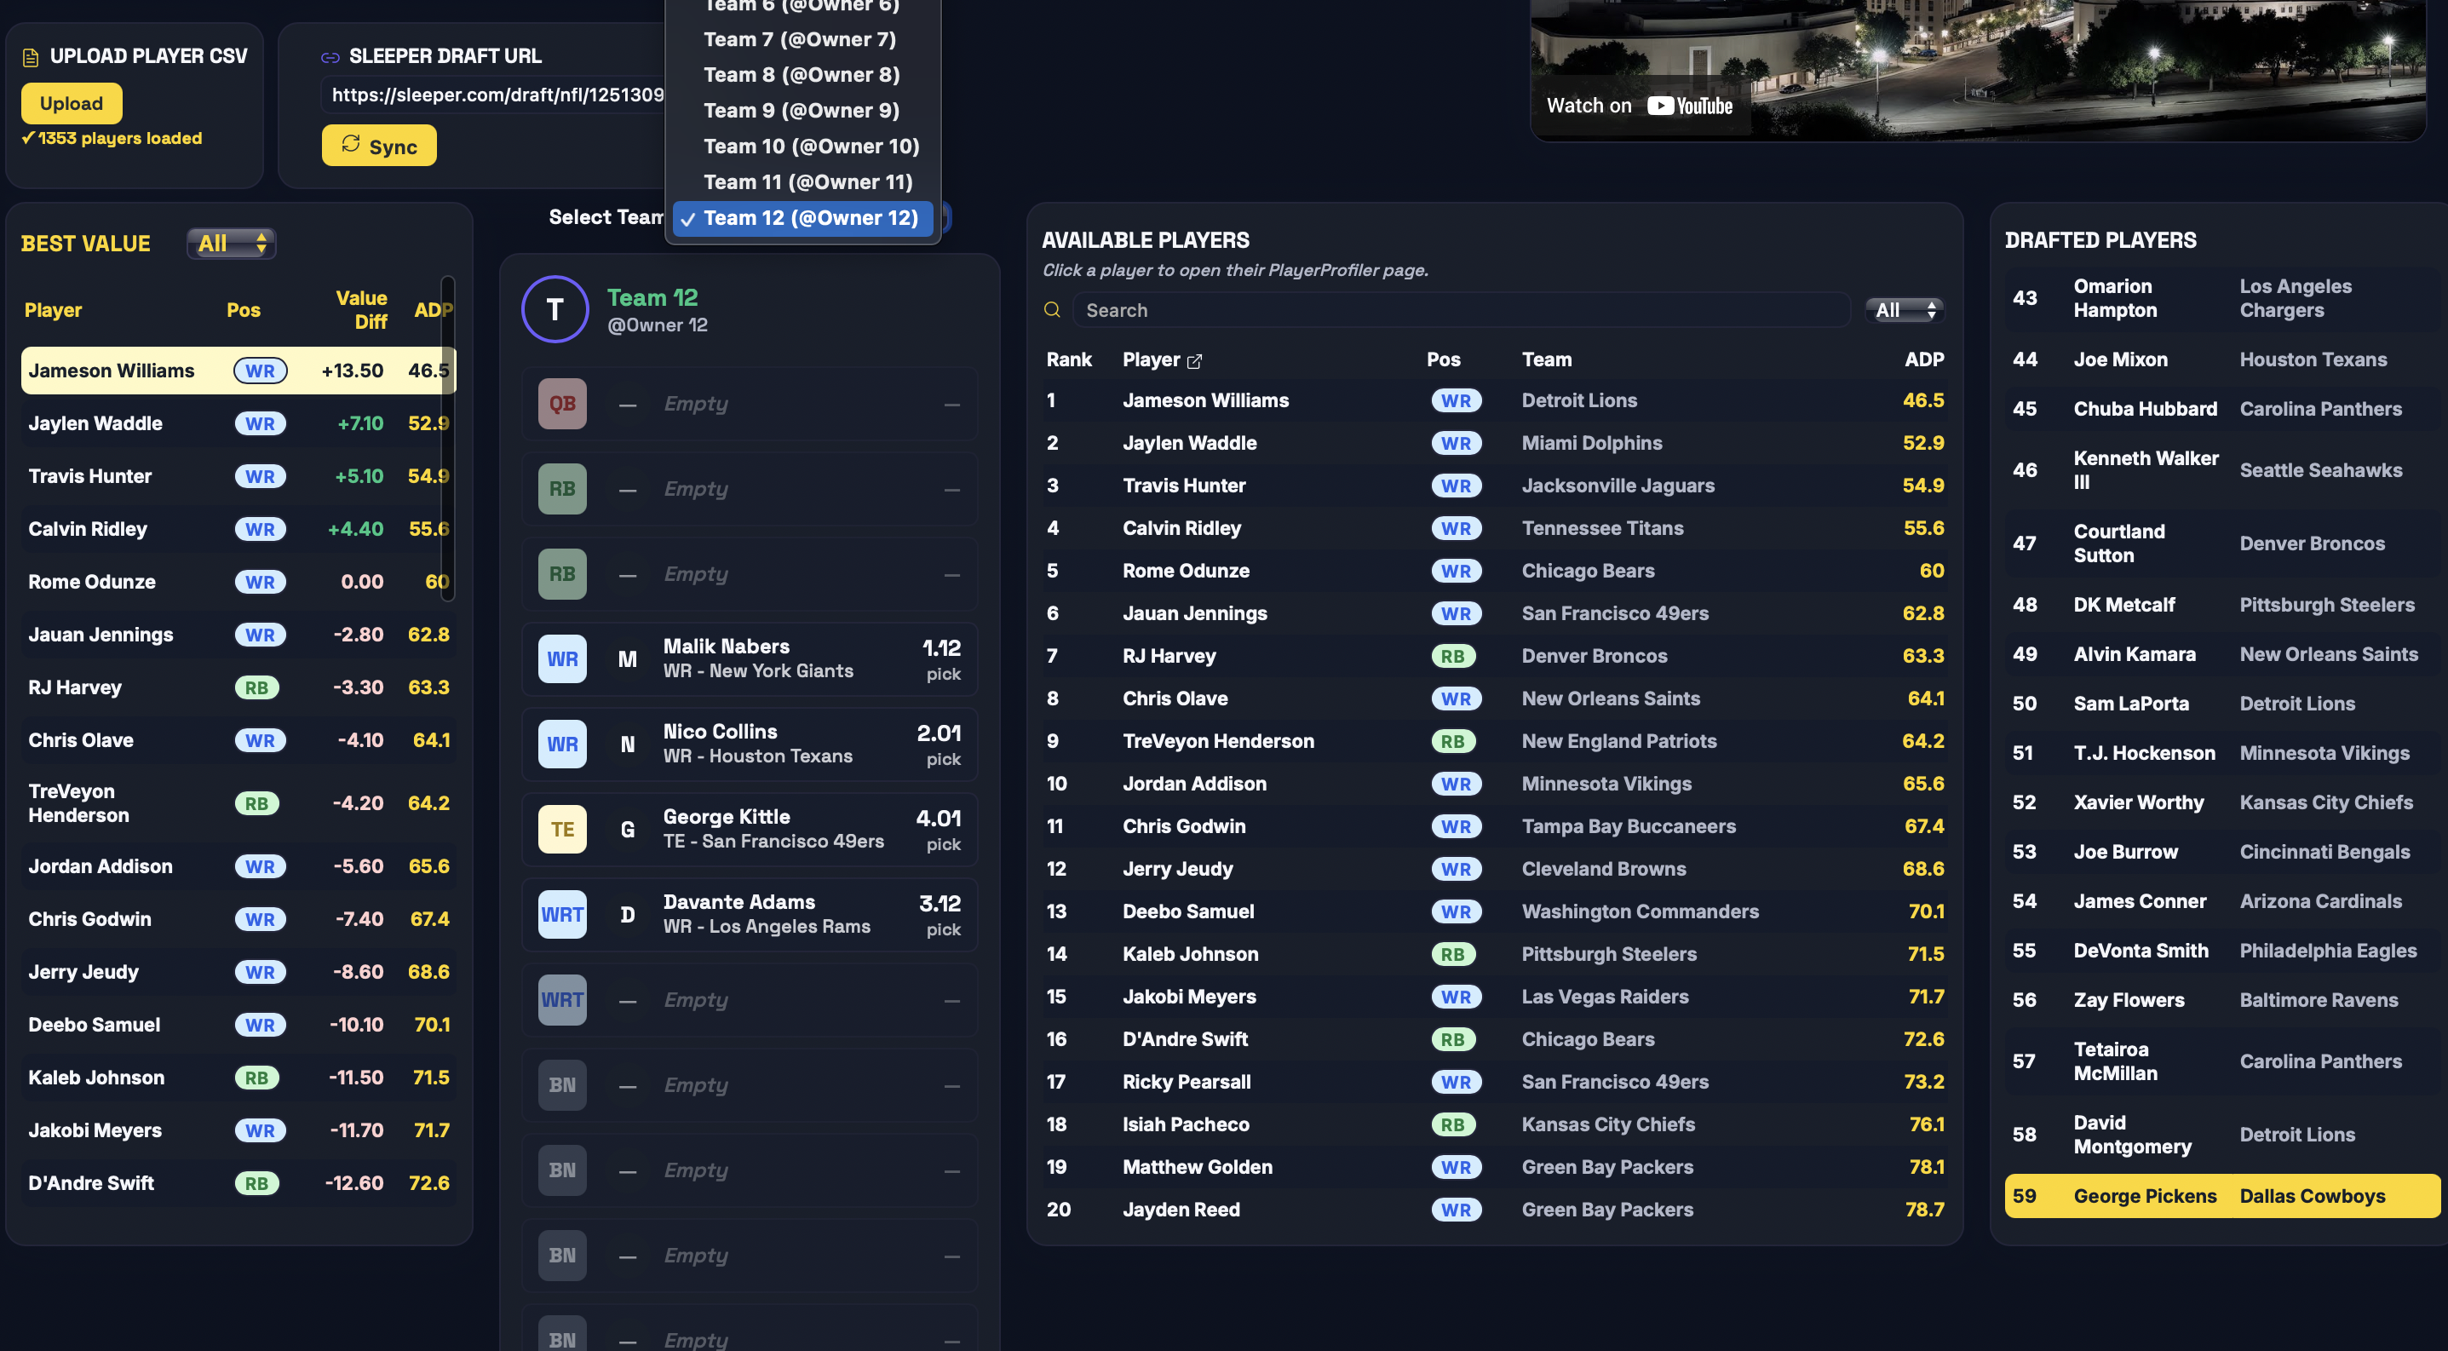Choose Team 10 (@Owner 10) from the list
Viewport: 2448px width, 1351px height.
811,147
